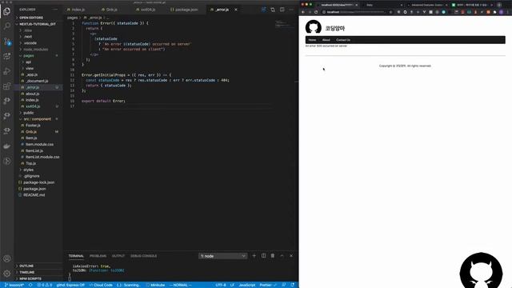Screen dimensions: 512x288
Task: Open Explorer More Actions ellipsis
Action: [55, 10]
